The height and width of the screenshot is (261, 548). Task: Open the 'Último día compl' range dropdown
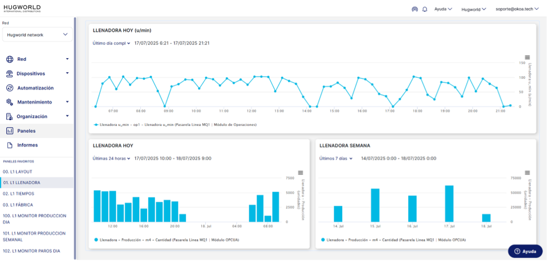[111, 43]
